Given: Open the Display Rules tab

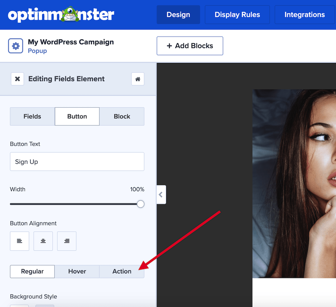Looking at the screenshot, I should tap(237, 15).
